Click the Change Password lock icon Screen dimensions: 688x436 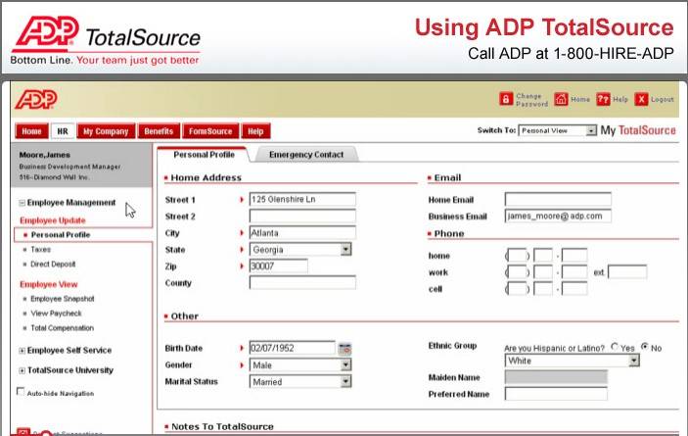(506, 99)
